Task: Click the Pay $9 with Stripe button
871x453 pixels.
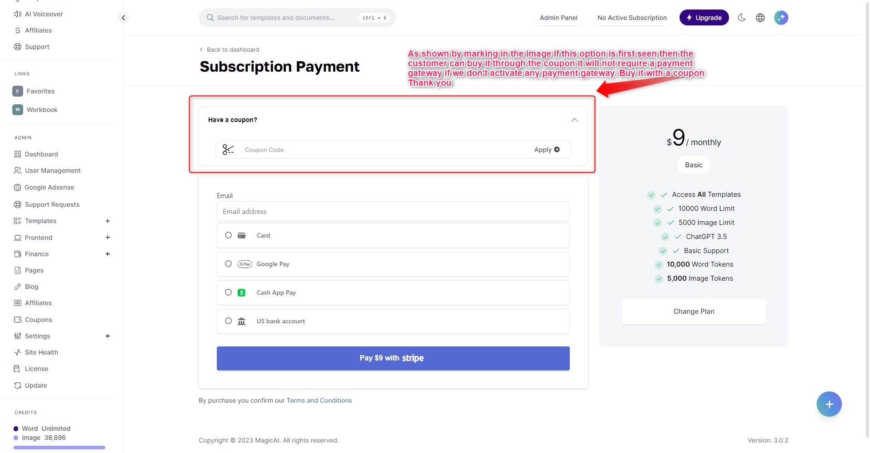Action: coord(393,358)
